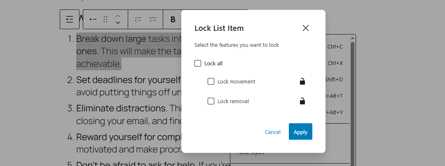Click the drag handle dots icon

point(105,19)
